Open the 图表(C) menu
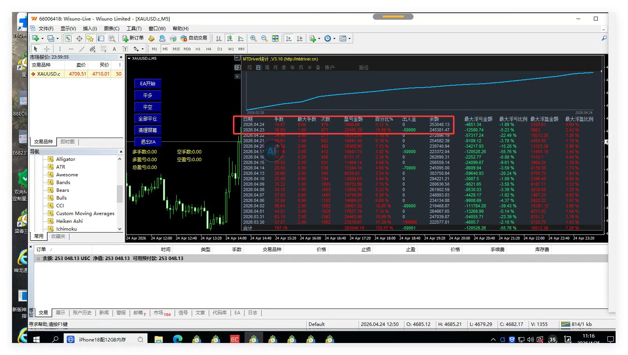Image resolution: width=628 pixels, height=355 pixels. [x=111, y=29]
